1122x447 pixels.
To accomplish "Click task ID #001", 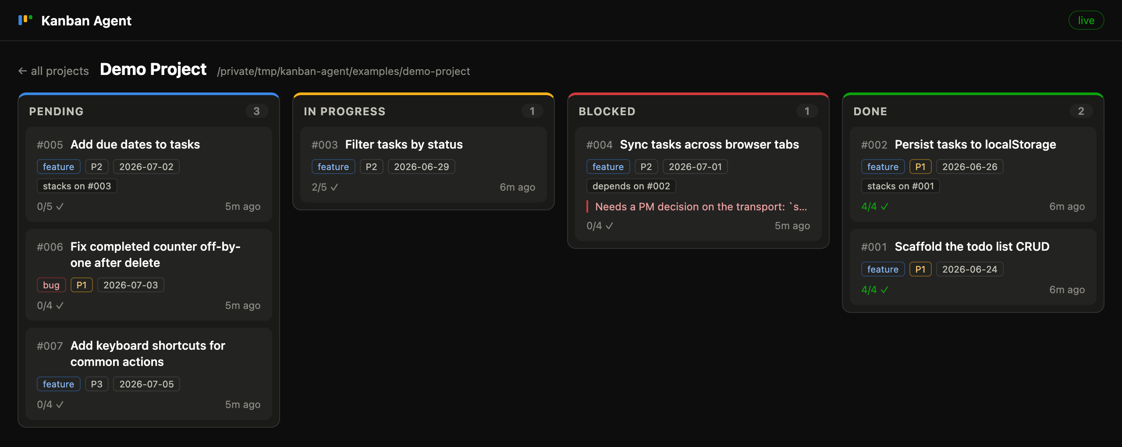I will [874, 247].
